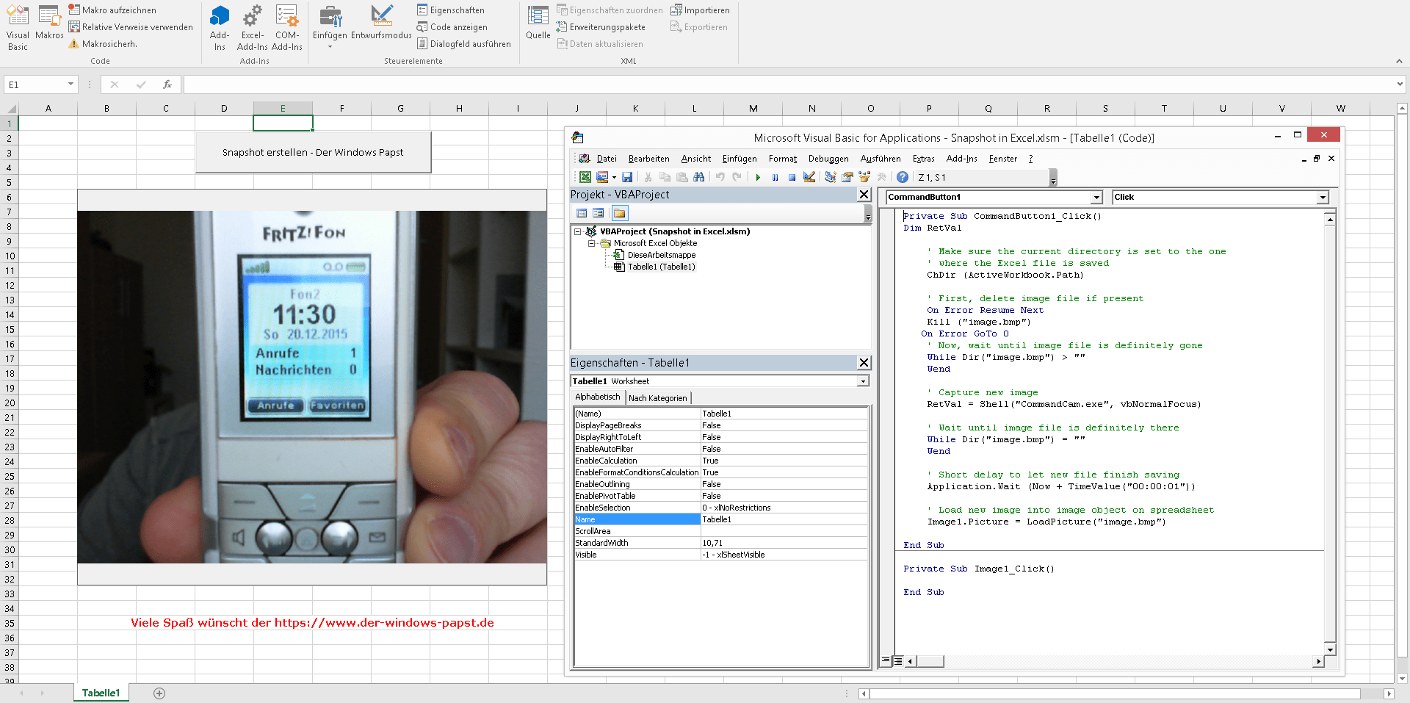Open the Visual Basic editor from the ribbon
Image resolution: width=1410 pixels, height=703 pixels.
tap(16, 26)
